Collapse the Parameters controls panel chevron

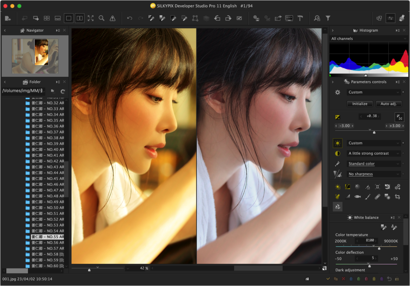click(333, 82)
